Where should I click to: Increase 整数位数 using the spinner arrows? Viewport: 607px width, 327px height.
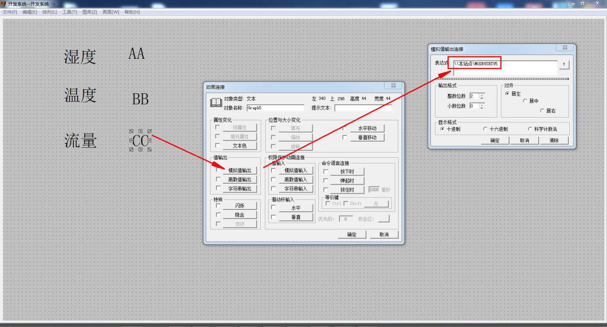[x=482, y=95]
